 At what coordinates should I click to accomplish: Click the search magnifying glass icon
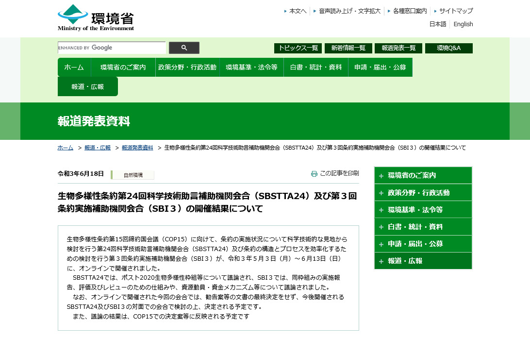(x=184, y=48)
